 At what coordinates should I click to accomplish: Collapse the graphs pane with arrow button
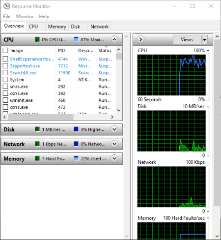[x=140, y=39]
